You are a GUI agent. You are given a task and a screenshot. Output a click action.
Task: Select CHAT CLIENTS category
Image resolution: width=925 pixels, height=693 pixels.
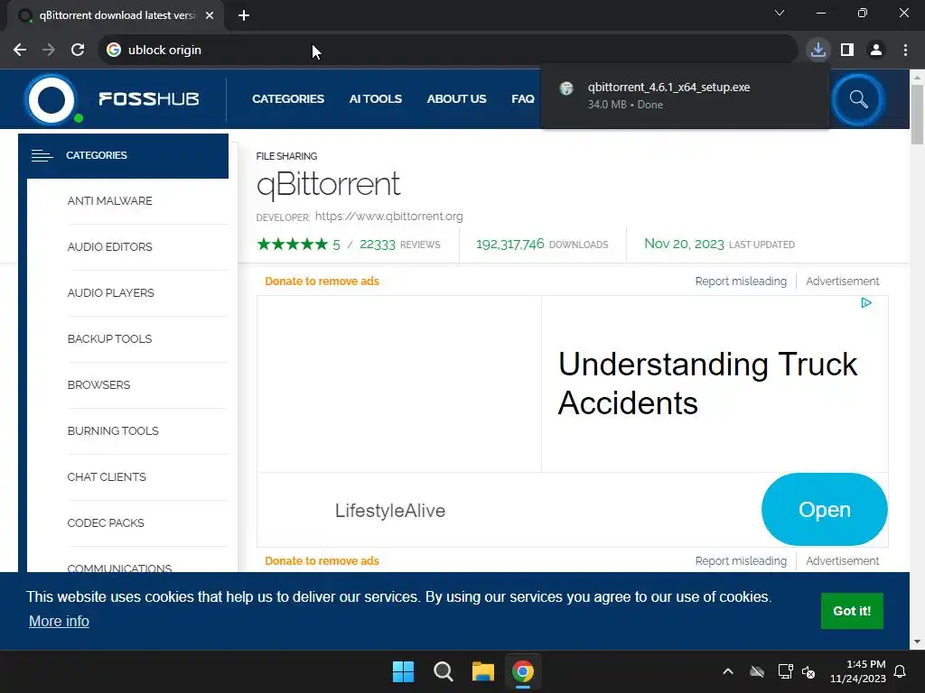[107, 476]
